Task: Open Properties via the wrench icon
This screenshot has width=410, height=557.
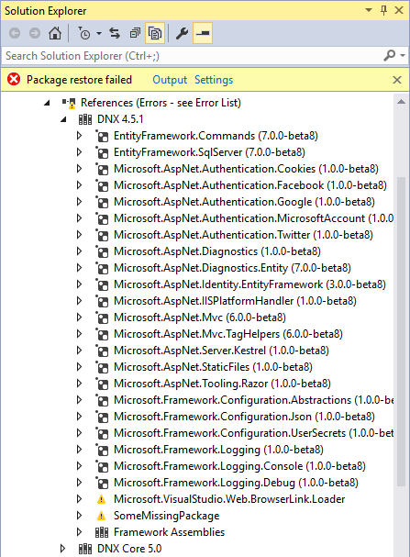Action: (x=182, y=33)
